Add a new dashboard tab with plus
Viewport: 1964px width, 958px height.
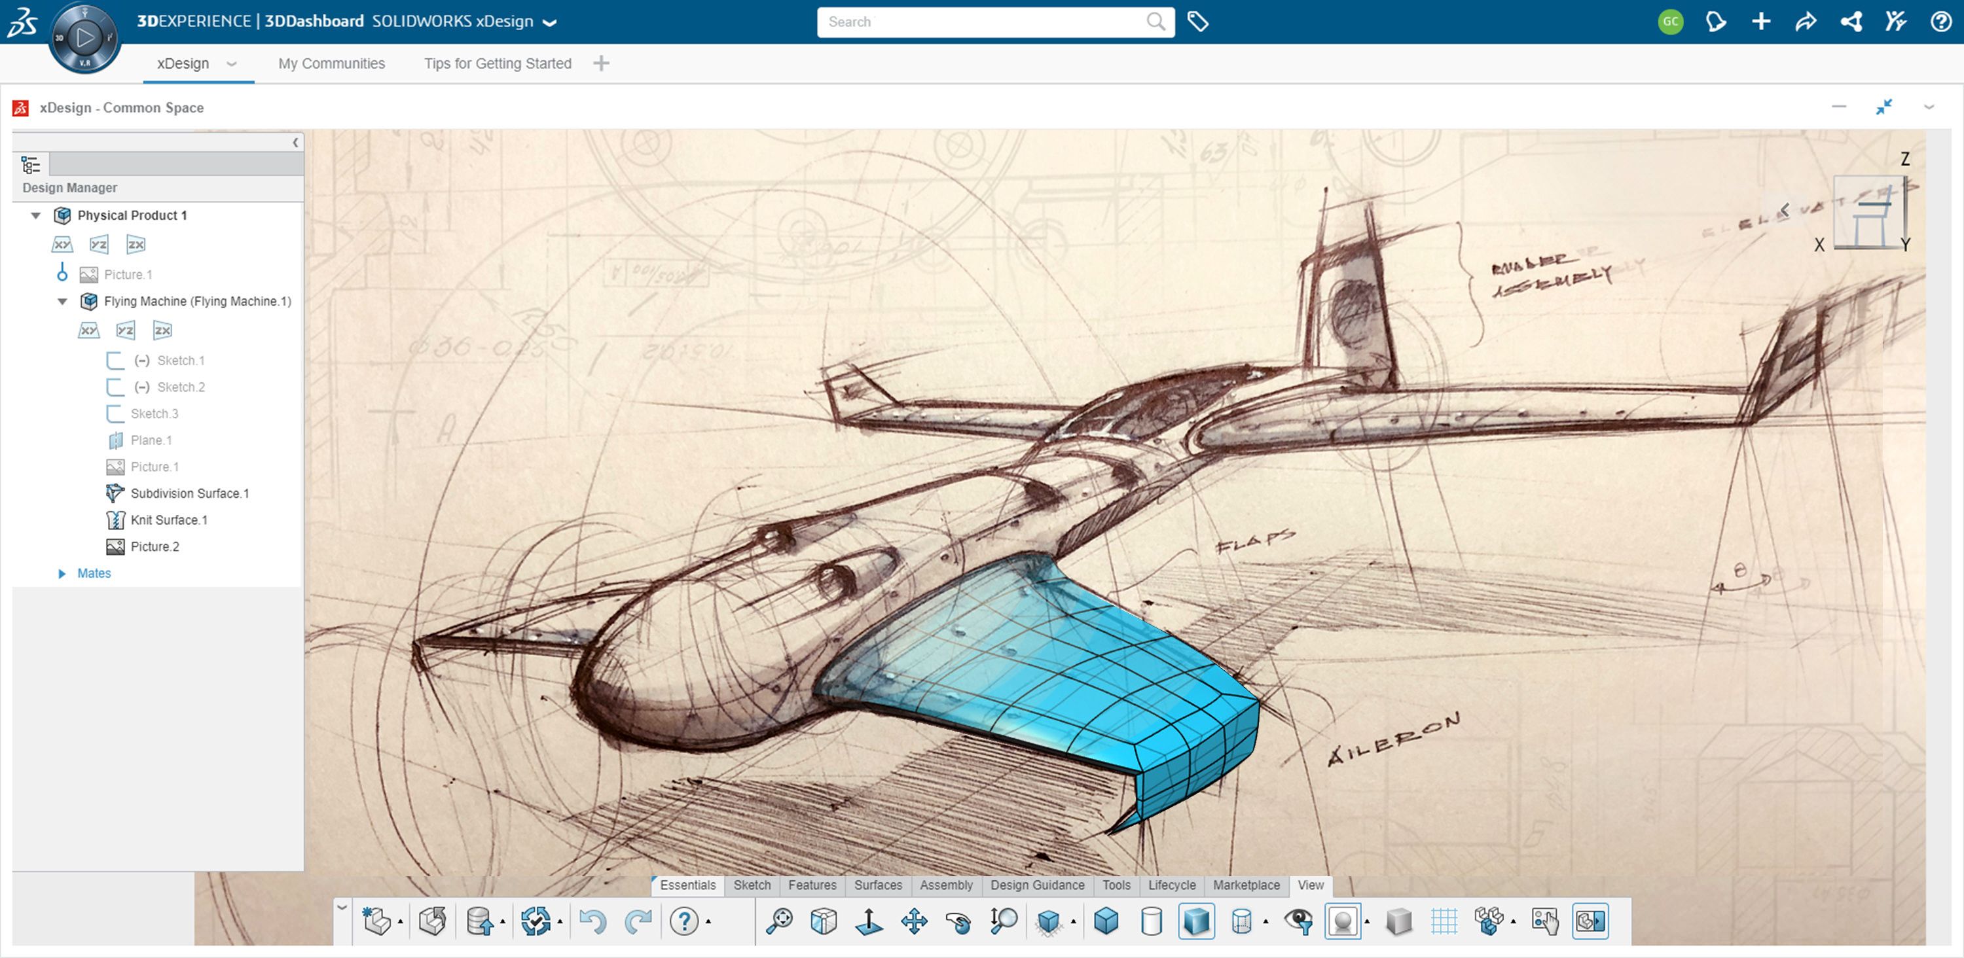pyautogui.click(x=601, y=63)
